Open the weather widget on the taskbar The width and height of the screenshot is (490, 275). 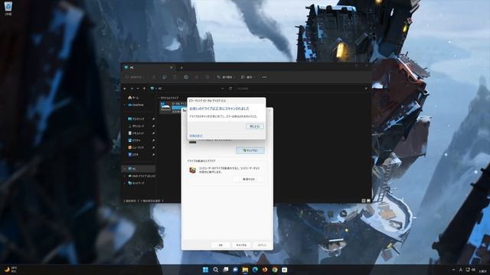point(11,270)
